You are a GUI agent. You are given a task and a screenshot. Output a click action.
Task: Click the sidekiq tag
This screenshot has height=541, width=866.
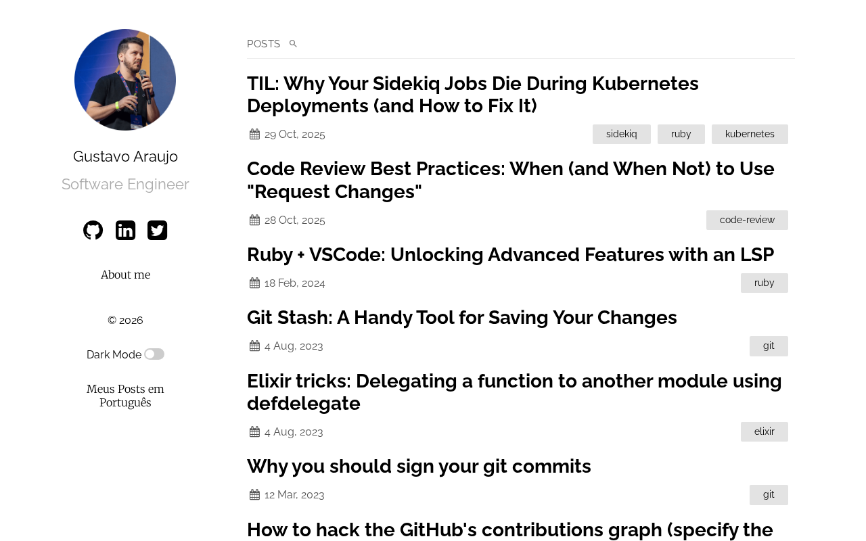621,134
